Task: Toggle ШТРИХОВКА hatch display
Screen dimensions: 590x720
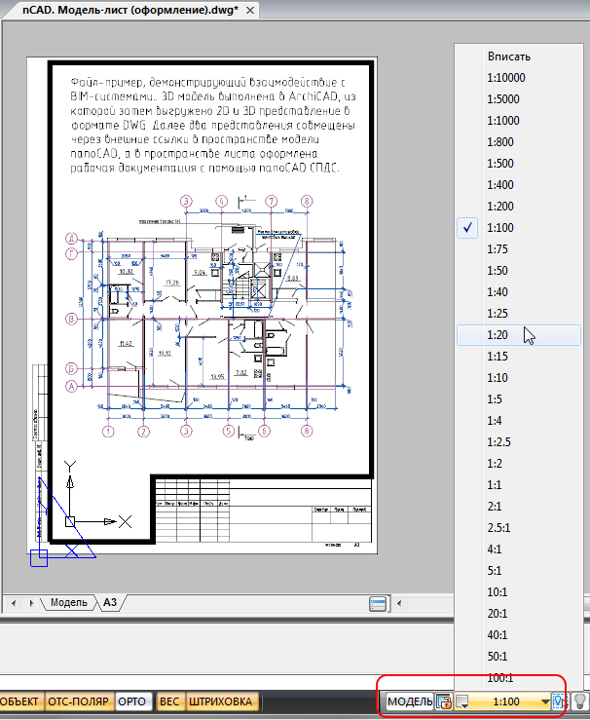Action: (x=221, y=701)
